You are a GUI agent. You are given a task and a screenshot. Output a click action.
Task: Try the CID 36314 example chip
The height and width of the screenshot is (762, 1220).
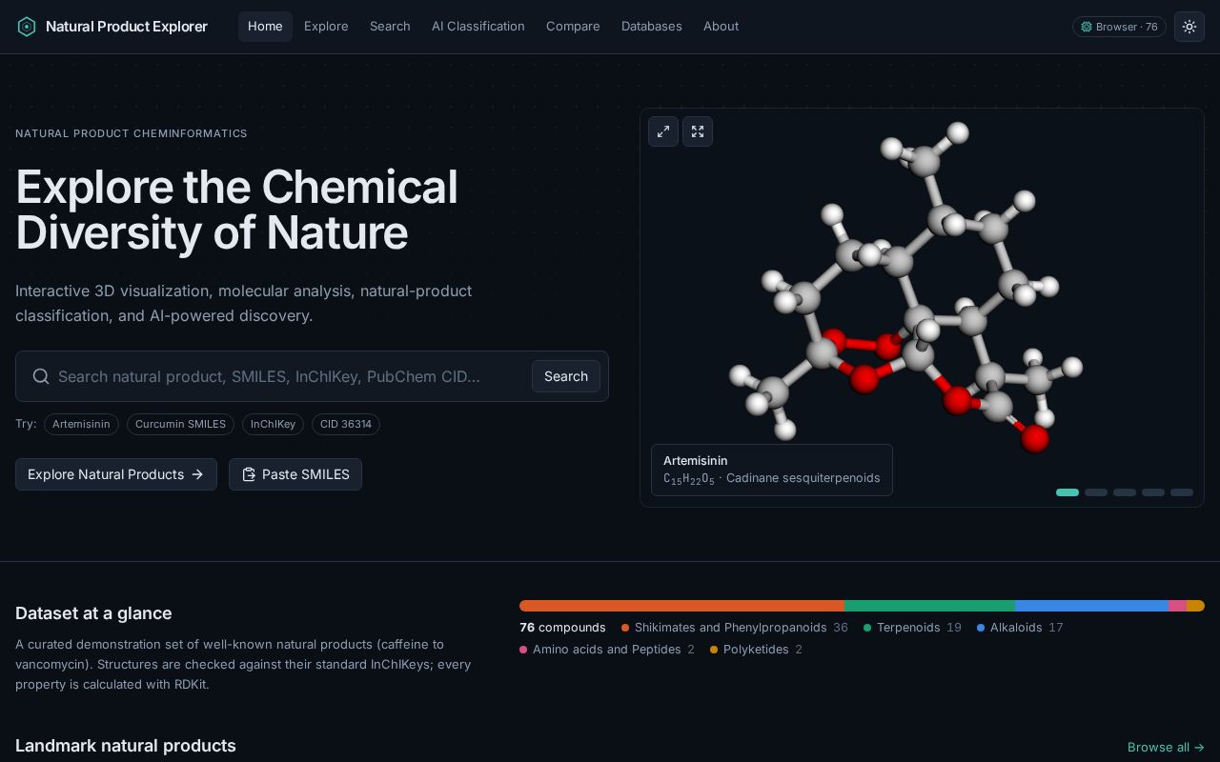pos(346,424)
